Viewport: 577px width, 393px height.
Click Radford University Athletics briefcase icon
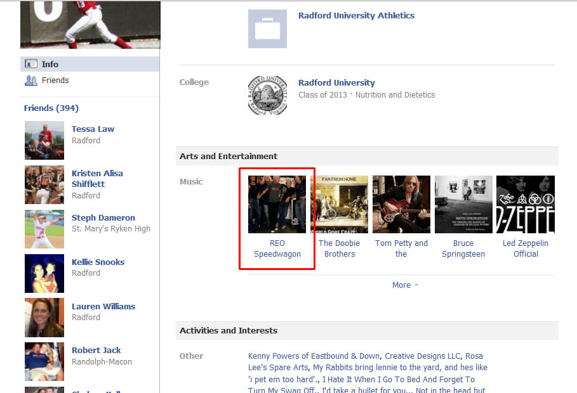(x=267, y=29)
